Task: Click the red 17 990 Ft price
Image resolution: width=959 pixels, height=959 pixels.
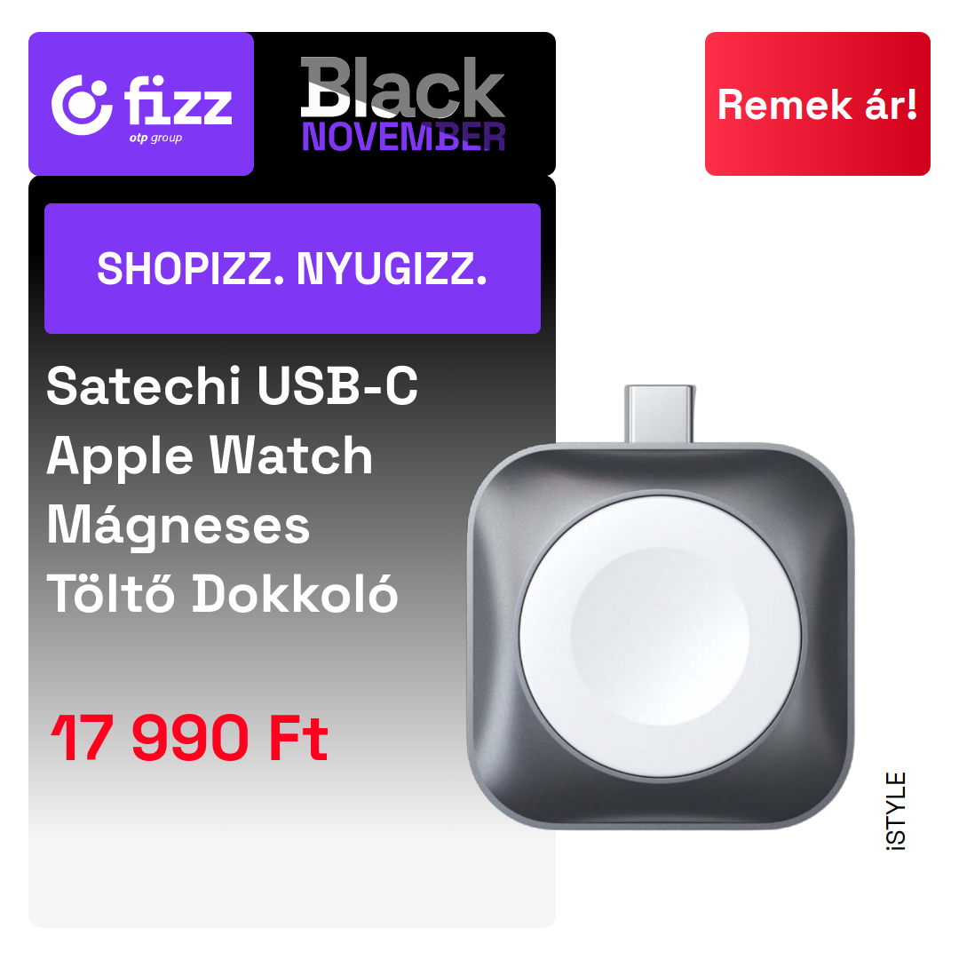Action: [190, 738]
